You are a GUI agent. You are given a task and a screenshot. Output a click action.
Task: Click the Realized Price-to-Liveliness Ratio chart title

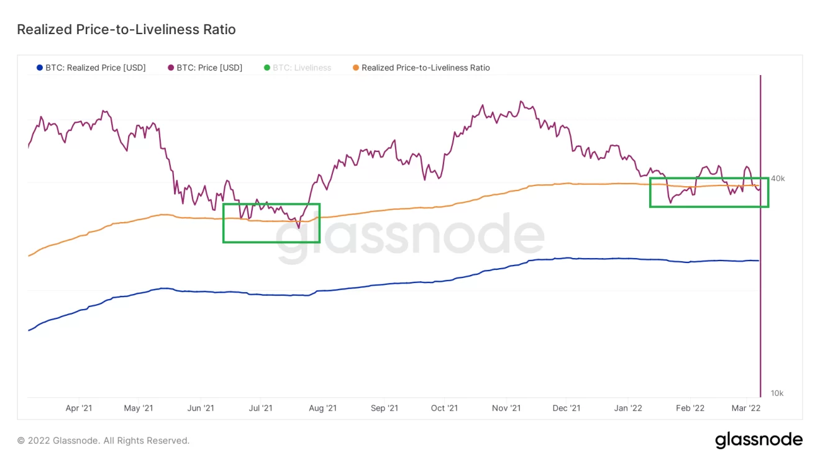pos(126,29)
